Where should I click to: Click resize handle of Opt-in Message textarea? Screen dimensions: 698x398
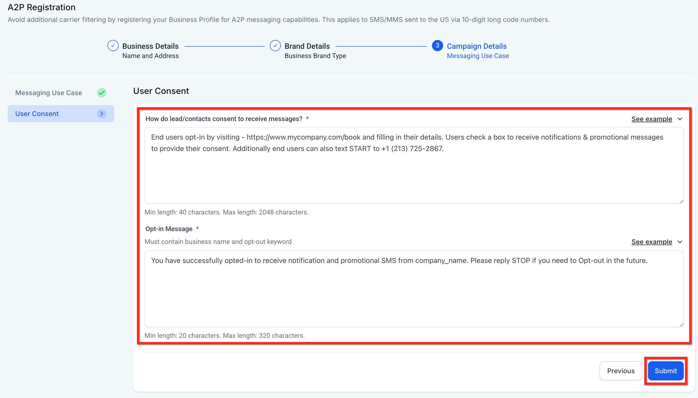[x=681, y=325]
